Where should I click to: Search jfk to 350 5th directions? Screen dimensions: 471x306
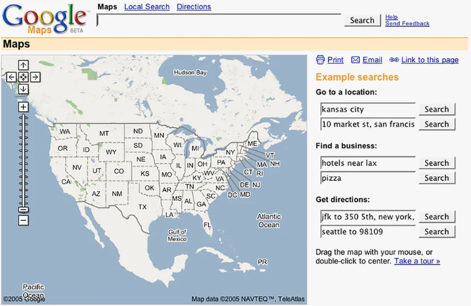point(437,217)
